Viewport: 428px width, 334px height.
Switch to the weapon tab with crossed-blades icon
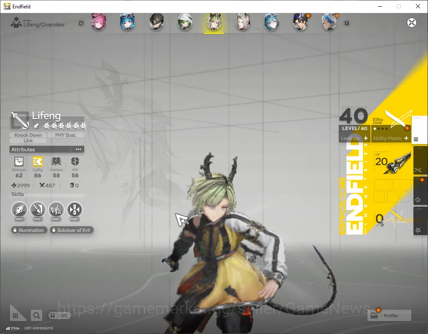[420, 161]
